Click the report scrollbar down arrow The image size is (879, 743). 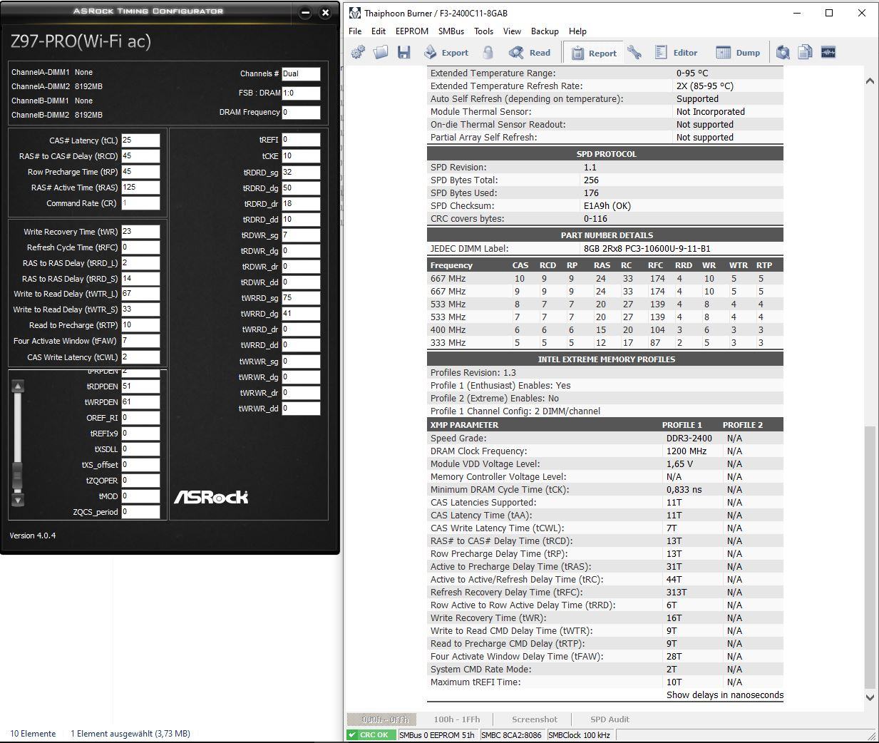[870, 697]
